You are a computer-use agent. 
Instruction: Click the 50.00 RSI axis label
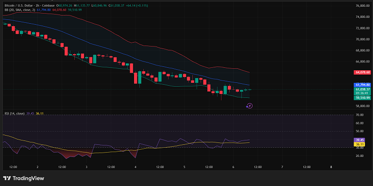[359, 131]
